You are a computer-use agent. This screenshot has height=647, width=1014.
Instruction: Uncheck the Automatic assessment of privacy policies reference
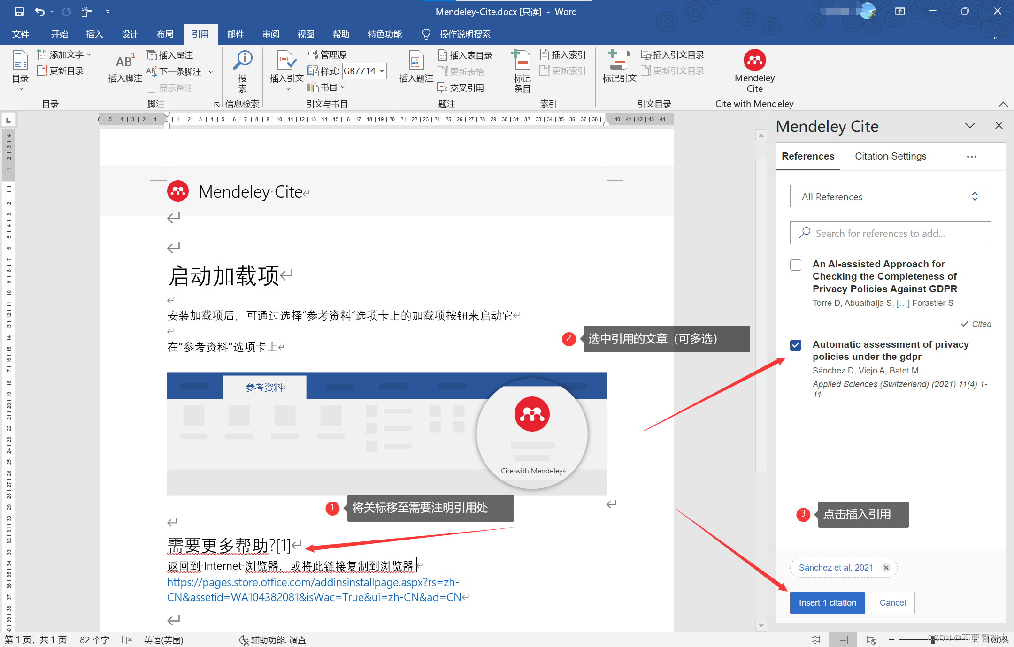pyautogui.click(x=796, y=345)
